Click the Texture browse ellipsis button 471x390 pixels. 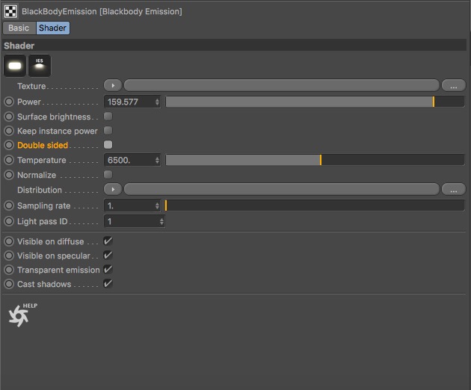454,85
